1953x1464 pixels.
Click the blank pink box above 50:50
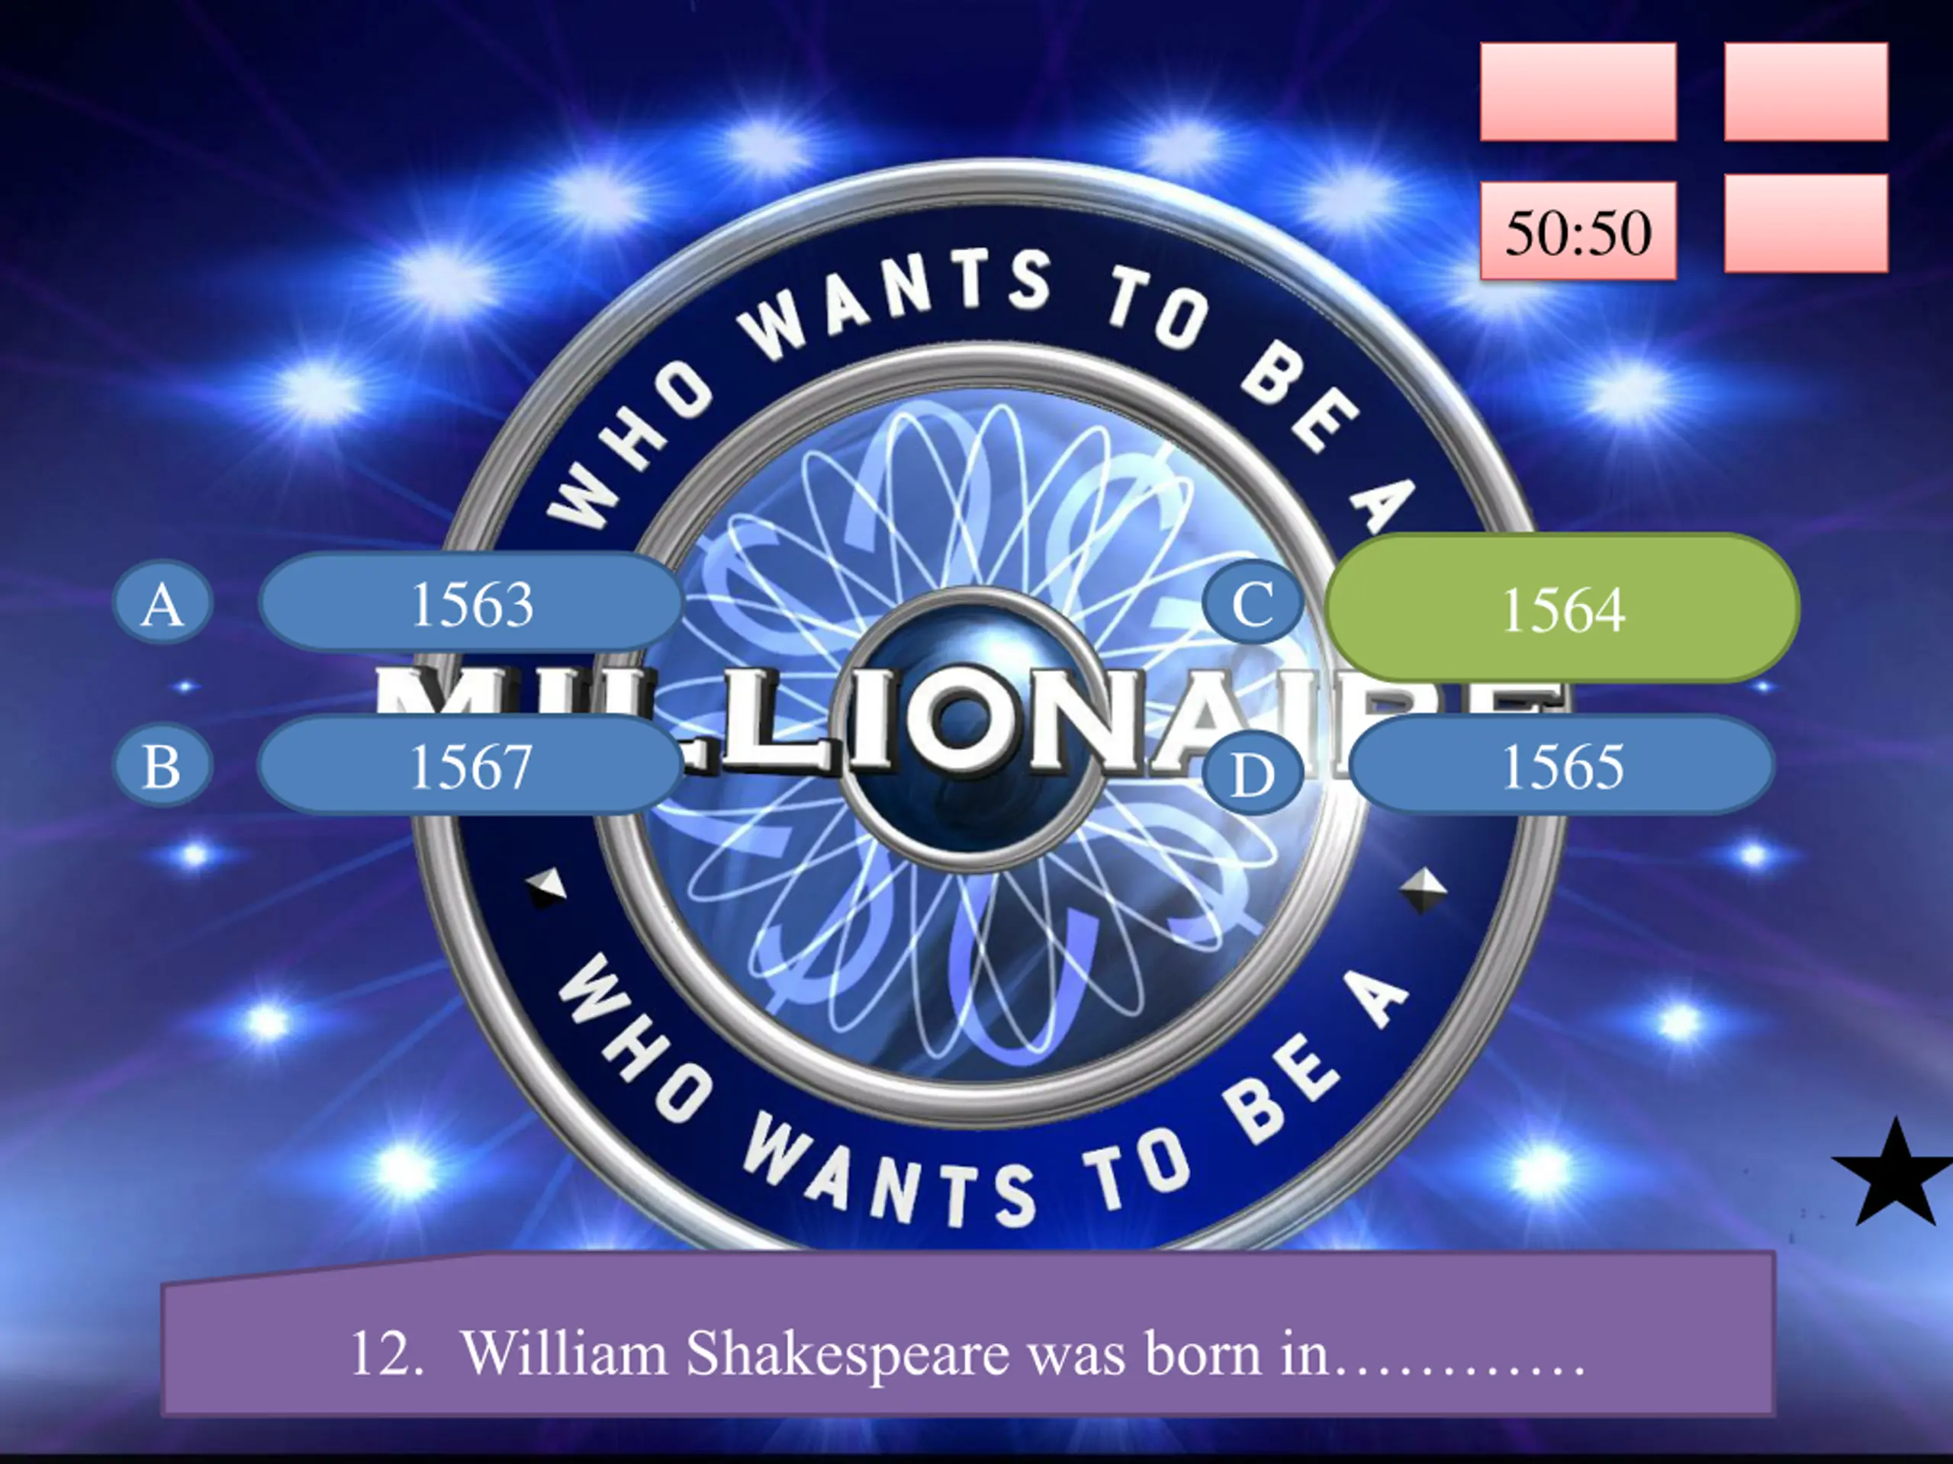tap(1578, 91)
